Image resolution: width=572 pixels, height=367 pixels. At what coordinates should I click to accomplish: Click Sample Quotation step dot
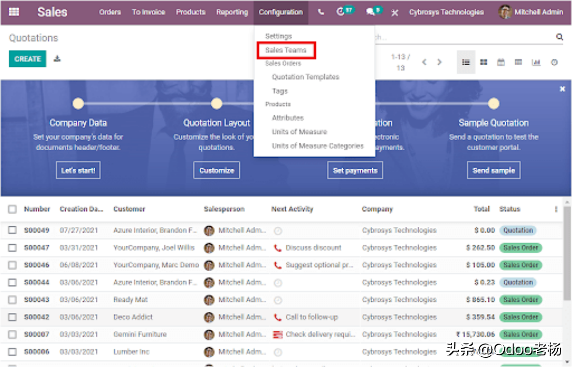(x=494, y=103)
